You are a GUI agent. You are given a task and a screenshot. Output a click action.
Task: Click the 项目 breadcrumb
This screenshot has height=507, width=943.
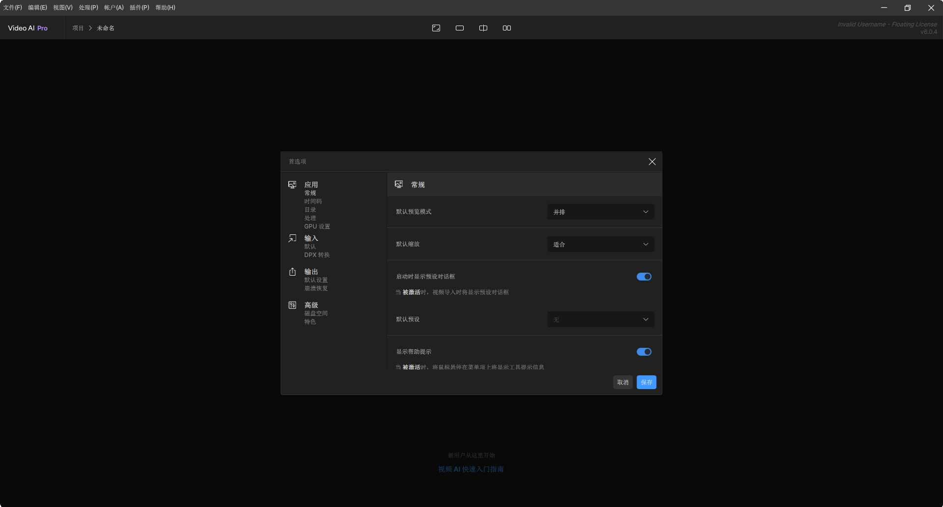(78, 28)
